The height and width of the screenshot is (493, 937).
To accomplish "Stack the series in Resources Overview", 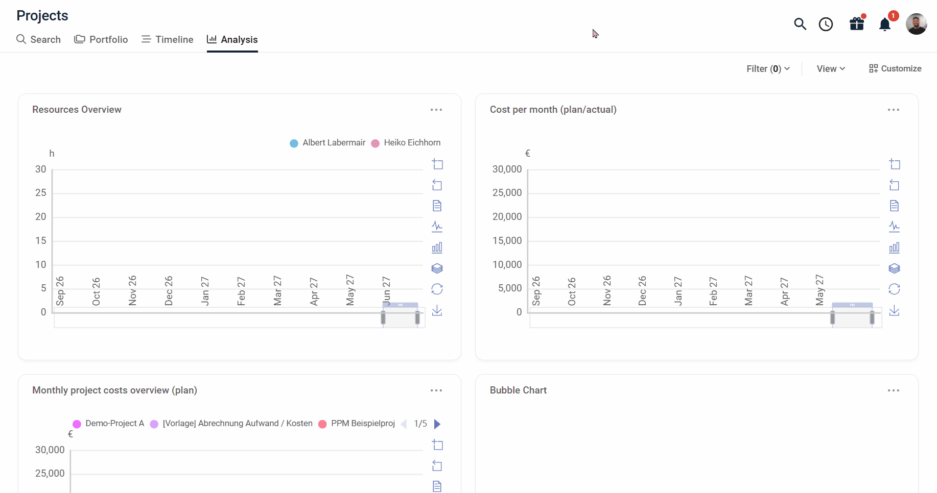I will 437,268.
